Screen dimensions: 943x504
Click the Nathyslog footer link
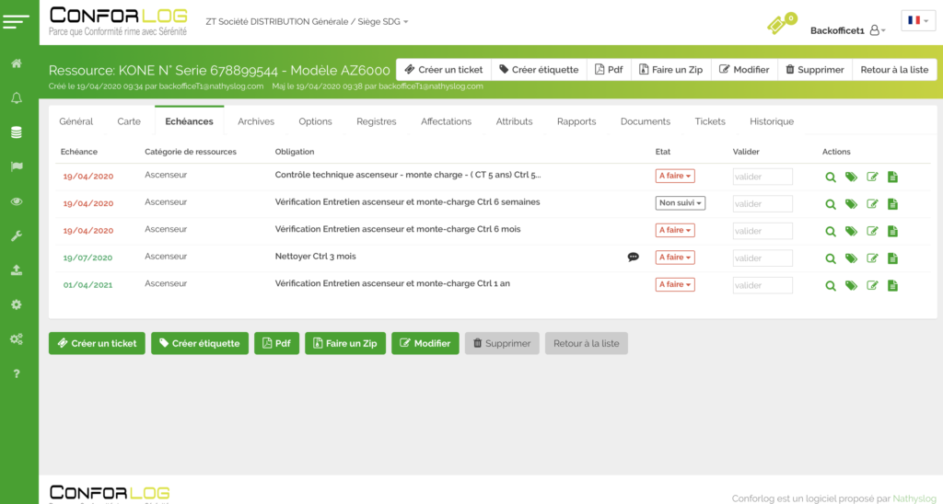point(914,498)
